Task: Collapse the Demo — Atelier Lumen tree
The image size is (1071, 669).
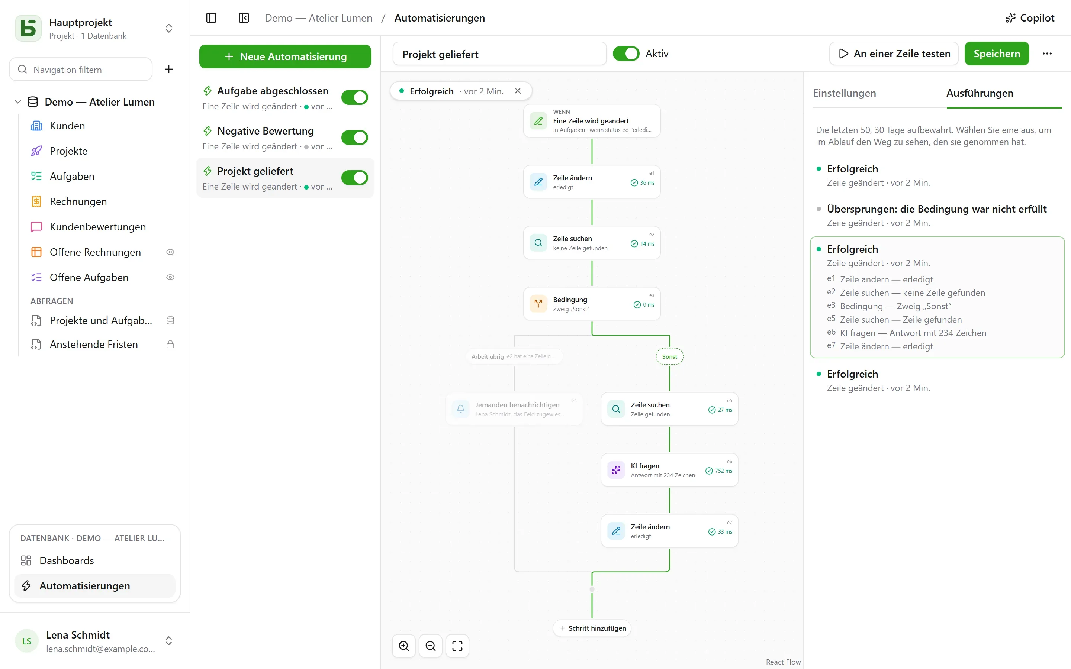Action: (18, 102)
